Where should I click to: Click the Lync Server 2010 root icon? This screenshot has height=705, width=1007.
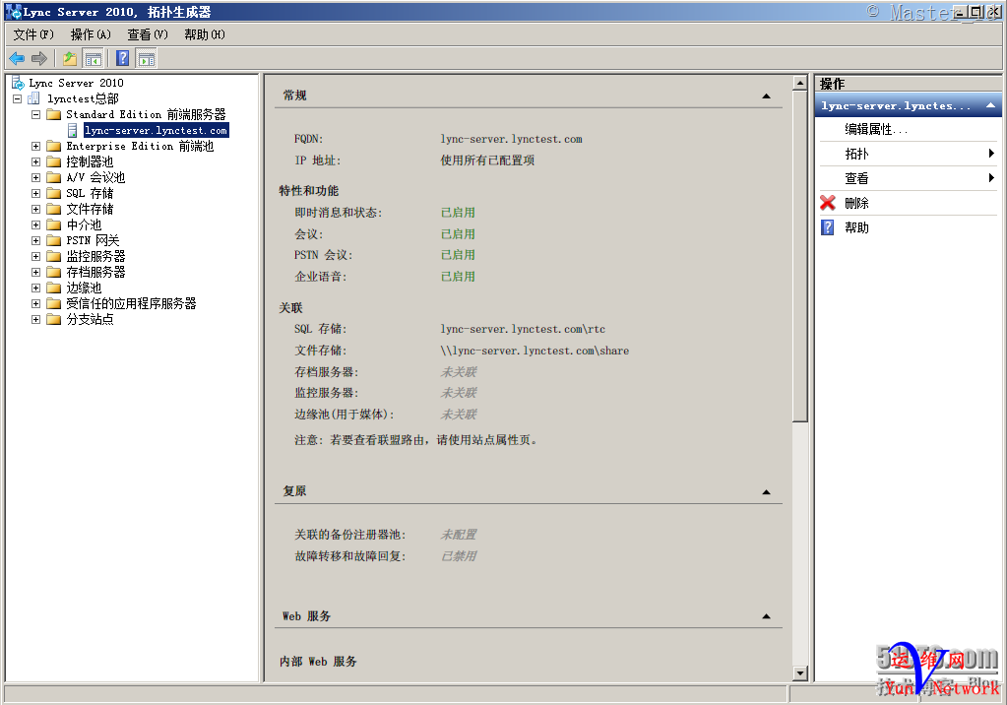pyautogui.click(x=18, y=83)
